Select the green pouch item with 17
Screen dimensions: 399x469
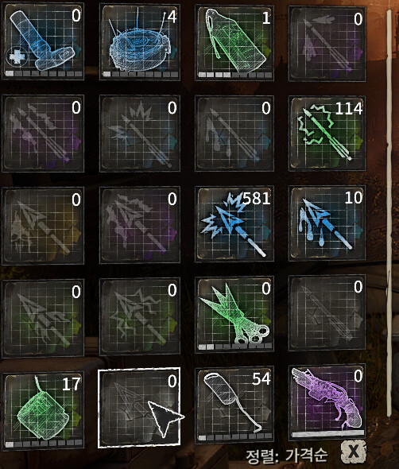click(43, 409)
